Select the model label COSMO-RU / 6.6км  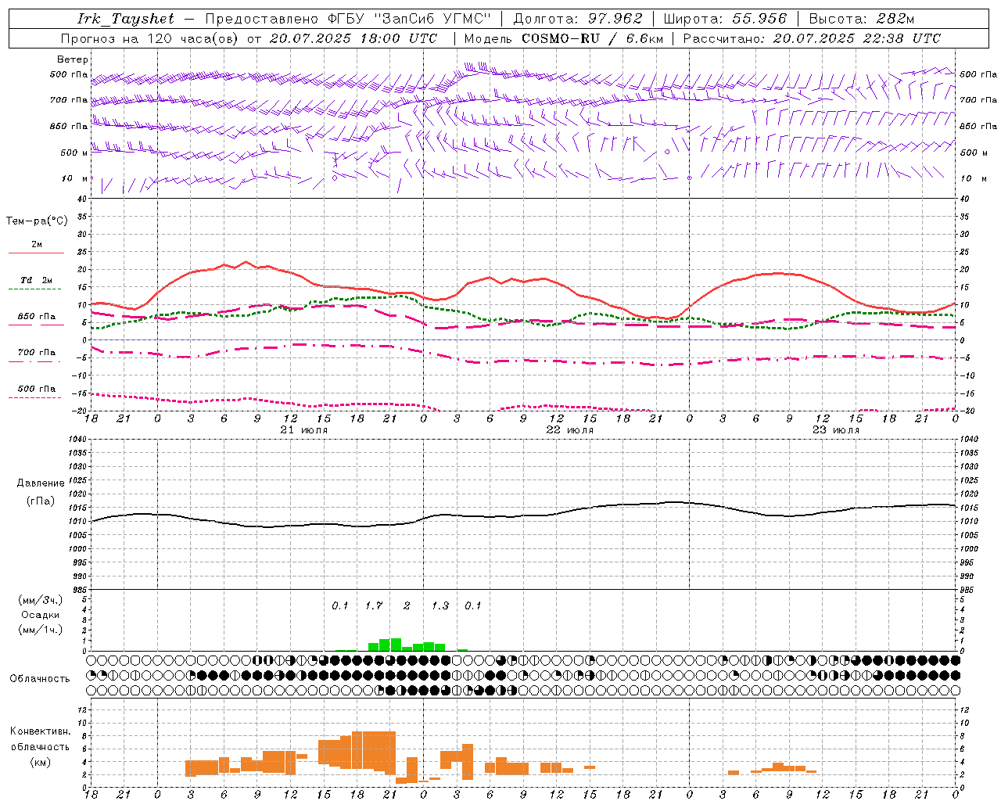click(592, 38)
